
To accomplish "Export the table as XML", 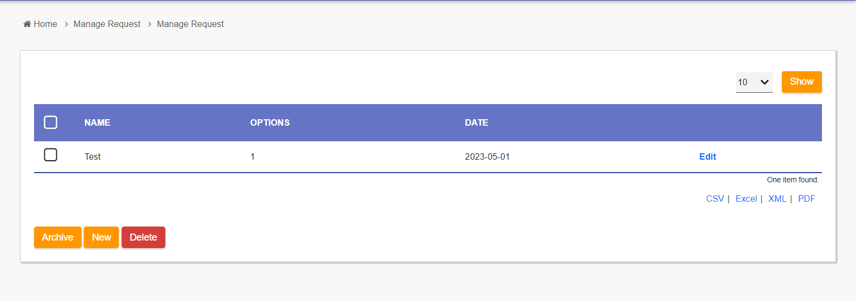I will (x=777, y=199).
